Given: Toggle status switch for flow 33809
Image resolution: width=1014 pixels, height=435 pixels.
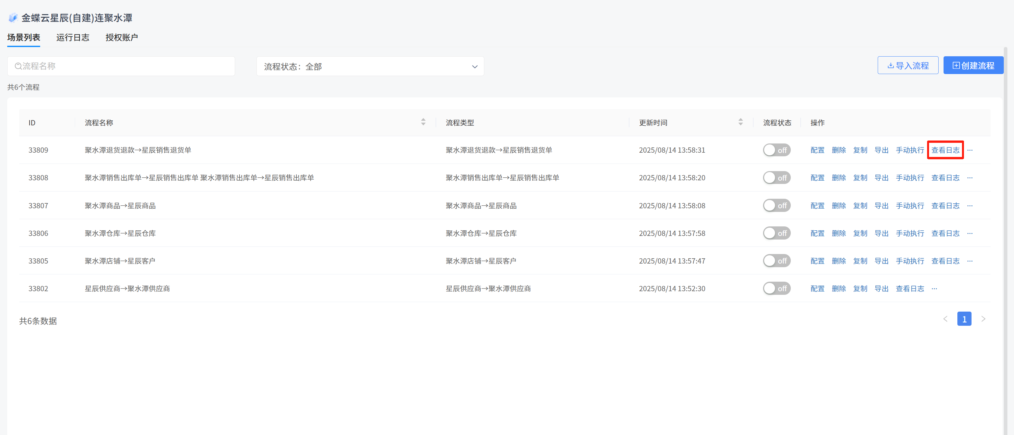Looking at the screenshot, I should tap(776, 150).
